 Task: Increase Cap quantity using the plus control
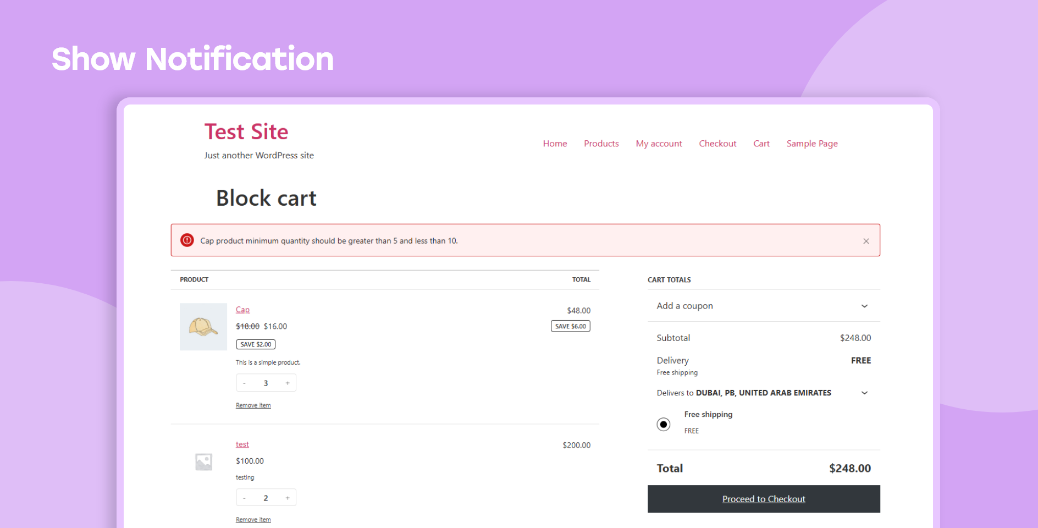click(x=287, y=382)
